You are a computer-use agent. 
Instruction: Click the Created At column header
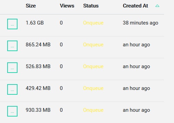136,6
